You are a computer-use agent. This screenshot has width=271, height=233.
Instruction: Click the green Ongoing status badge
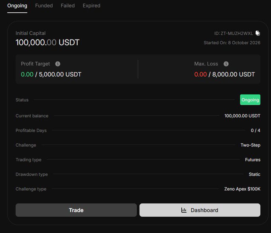pyautogui.click(x=250, y=100)
